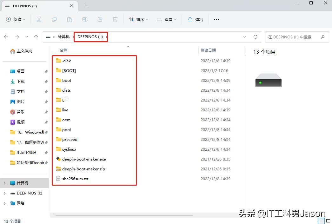
Task: Click the search box for DEEPINOS (I:)
Action: [x=295, y=37]
